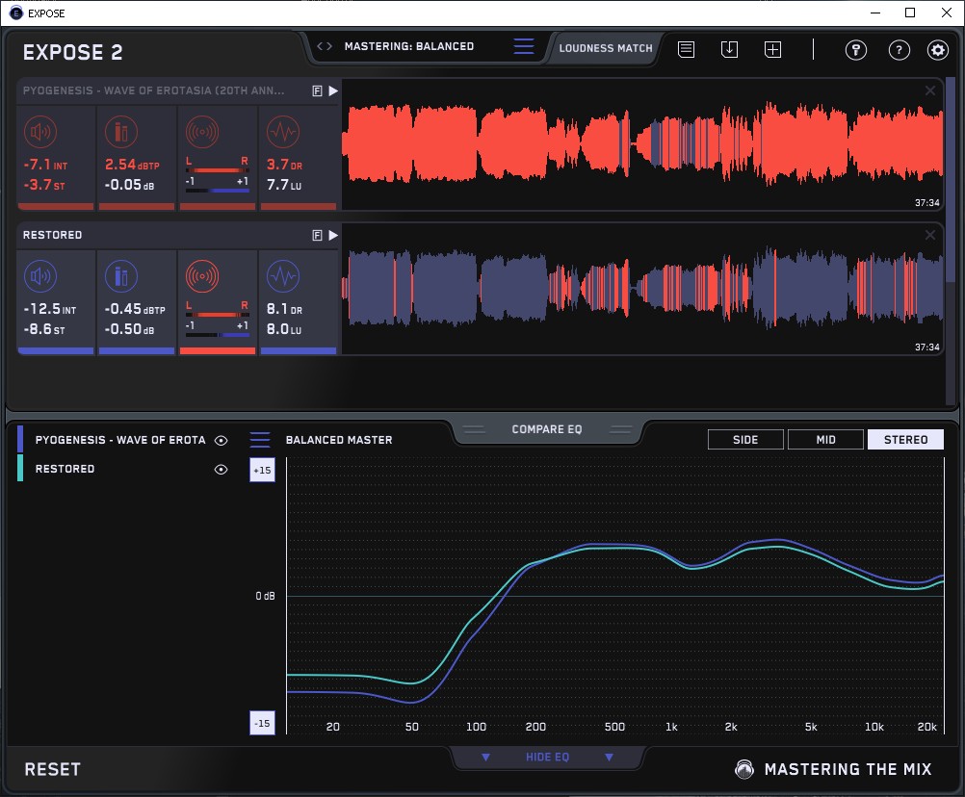Open the Mastering: Balanced preset selector
Viewport: 965px width, 797px height.
409,46
